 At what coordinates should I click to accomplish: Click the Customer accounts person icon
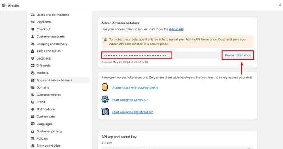[32, 37]
